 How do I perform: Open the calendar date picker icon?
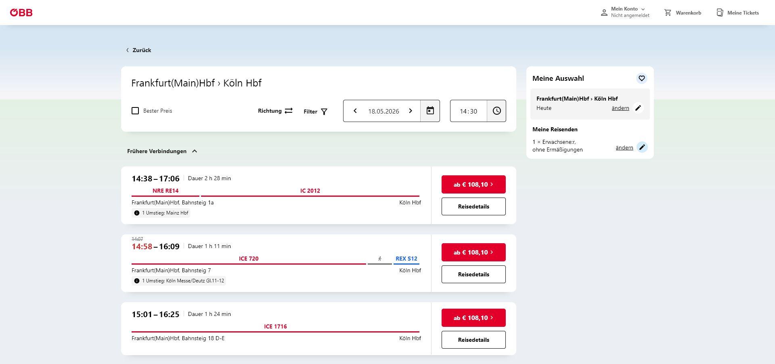(x=430, y=111)
